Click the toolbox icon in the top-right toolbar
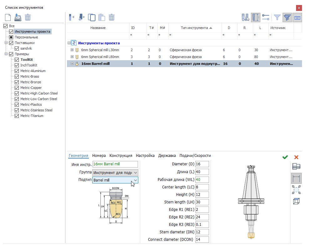 coord(297,17)
